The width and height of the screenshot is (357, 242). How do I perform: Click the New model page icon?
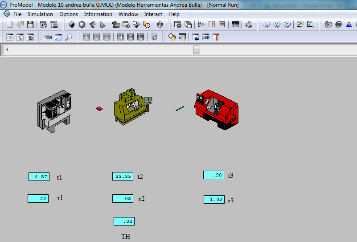pyautogui.click(x=9, y=25)
